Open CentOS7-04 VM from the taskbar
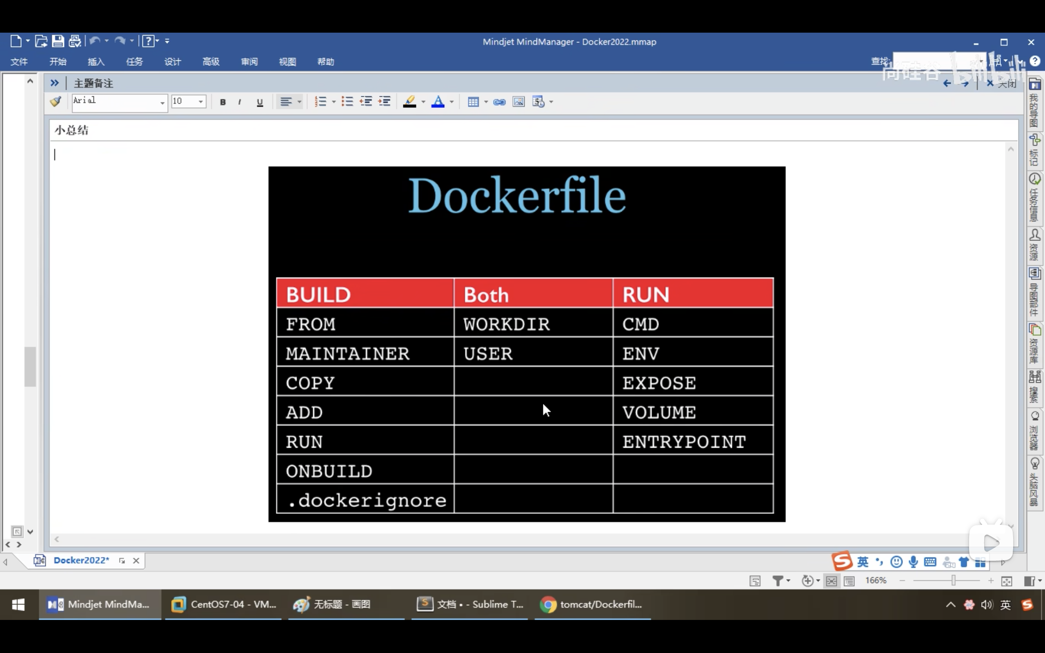This screenshot has width=1045, height=653. pyautogui.click(x=223, y=604)
